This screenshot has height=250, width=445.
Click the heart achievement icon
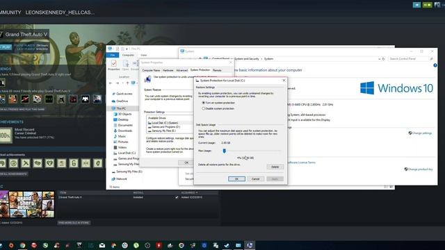pos(49,163)
